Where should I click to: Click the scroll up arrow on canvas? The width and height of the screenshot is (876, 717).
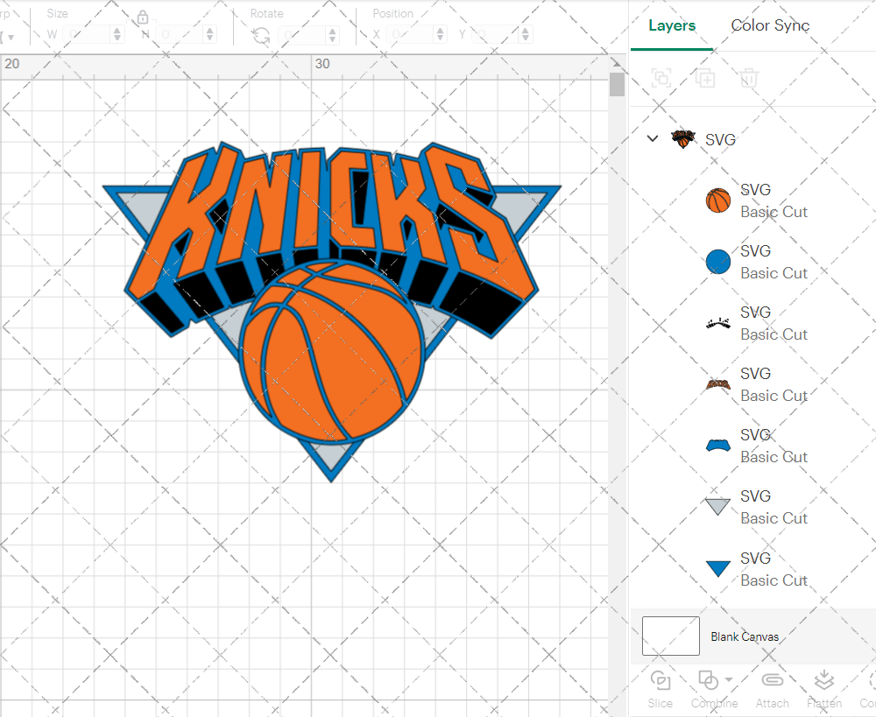tap(617, 62)
